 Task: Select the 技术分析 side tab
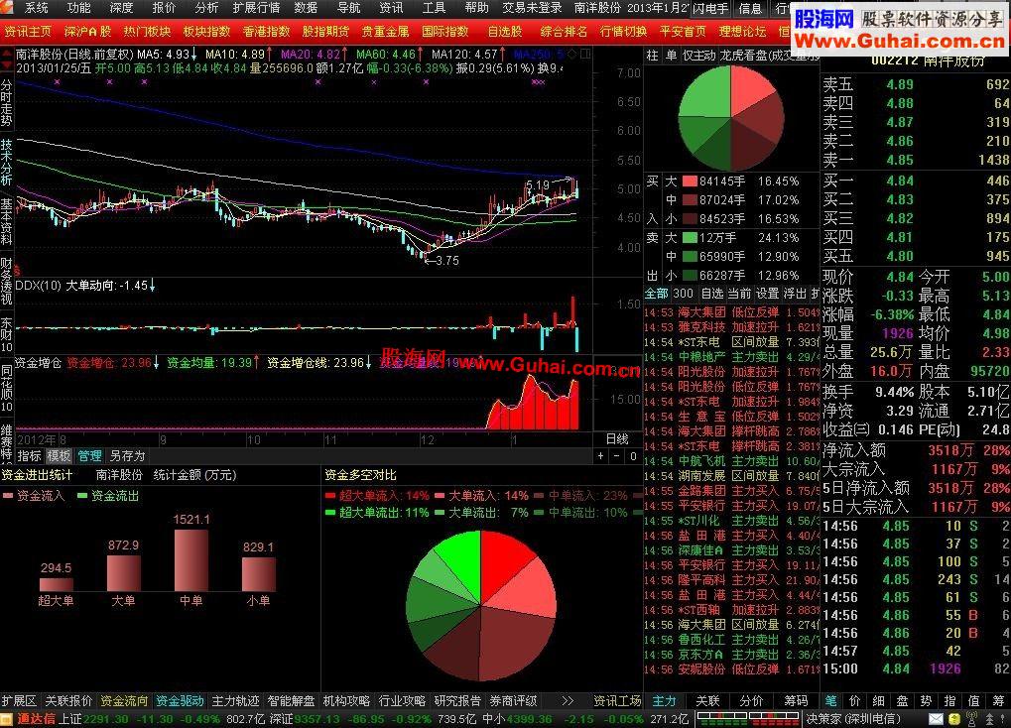tap(6, 162)
